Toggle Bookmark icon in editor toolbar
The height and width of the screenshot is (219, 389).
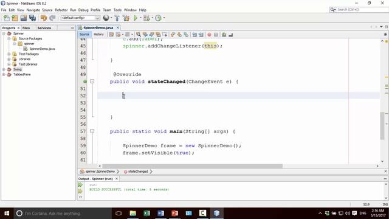tap(186, 35)
